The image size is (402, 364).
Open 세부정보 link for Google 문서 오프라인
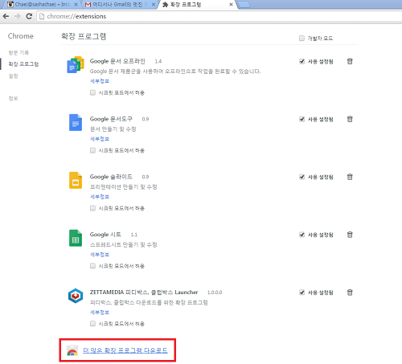pyautogui.click(x=100, y=81)
